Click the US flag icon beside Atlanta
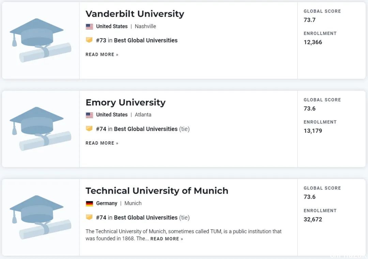Image resolution: width=368 pixels, height=259 pixels. pos(89,115)
